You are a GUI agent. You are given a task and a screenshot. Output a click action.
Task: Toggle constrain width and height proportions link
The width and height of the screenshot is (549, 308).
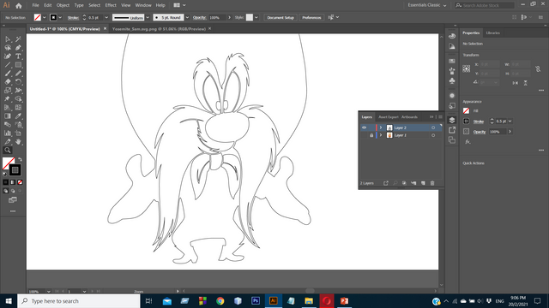pyautogui.click(x=538, y=69)
